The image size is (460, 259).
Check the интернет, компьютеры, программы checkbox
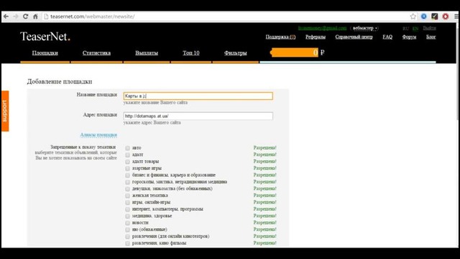pos(128,209)
